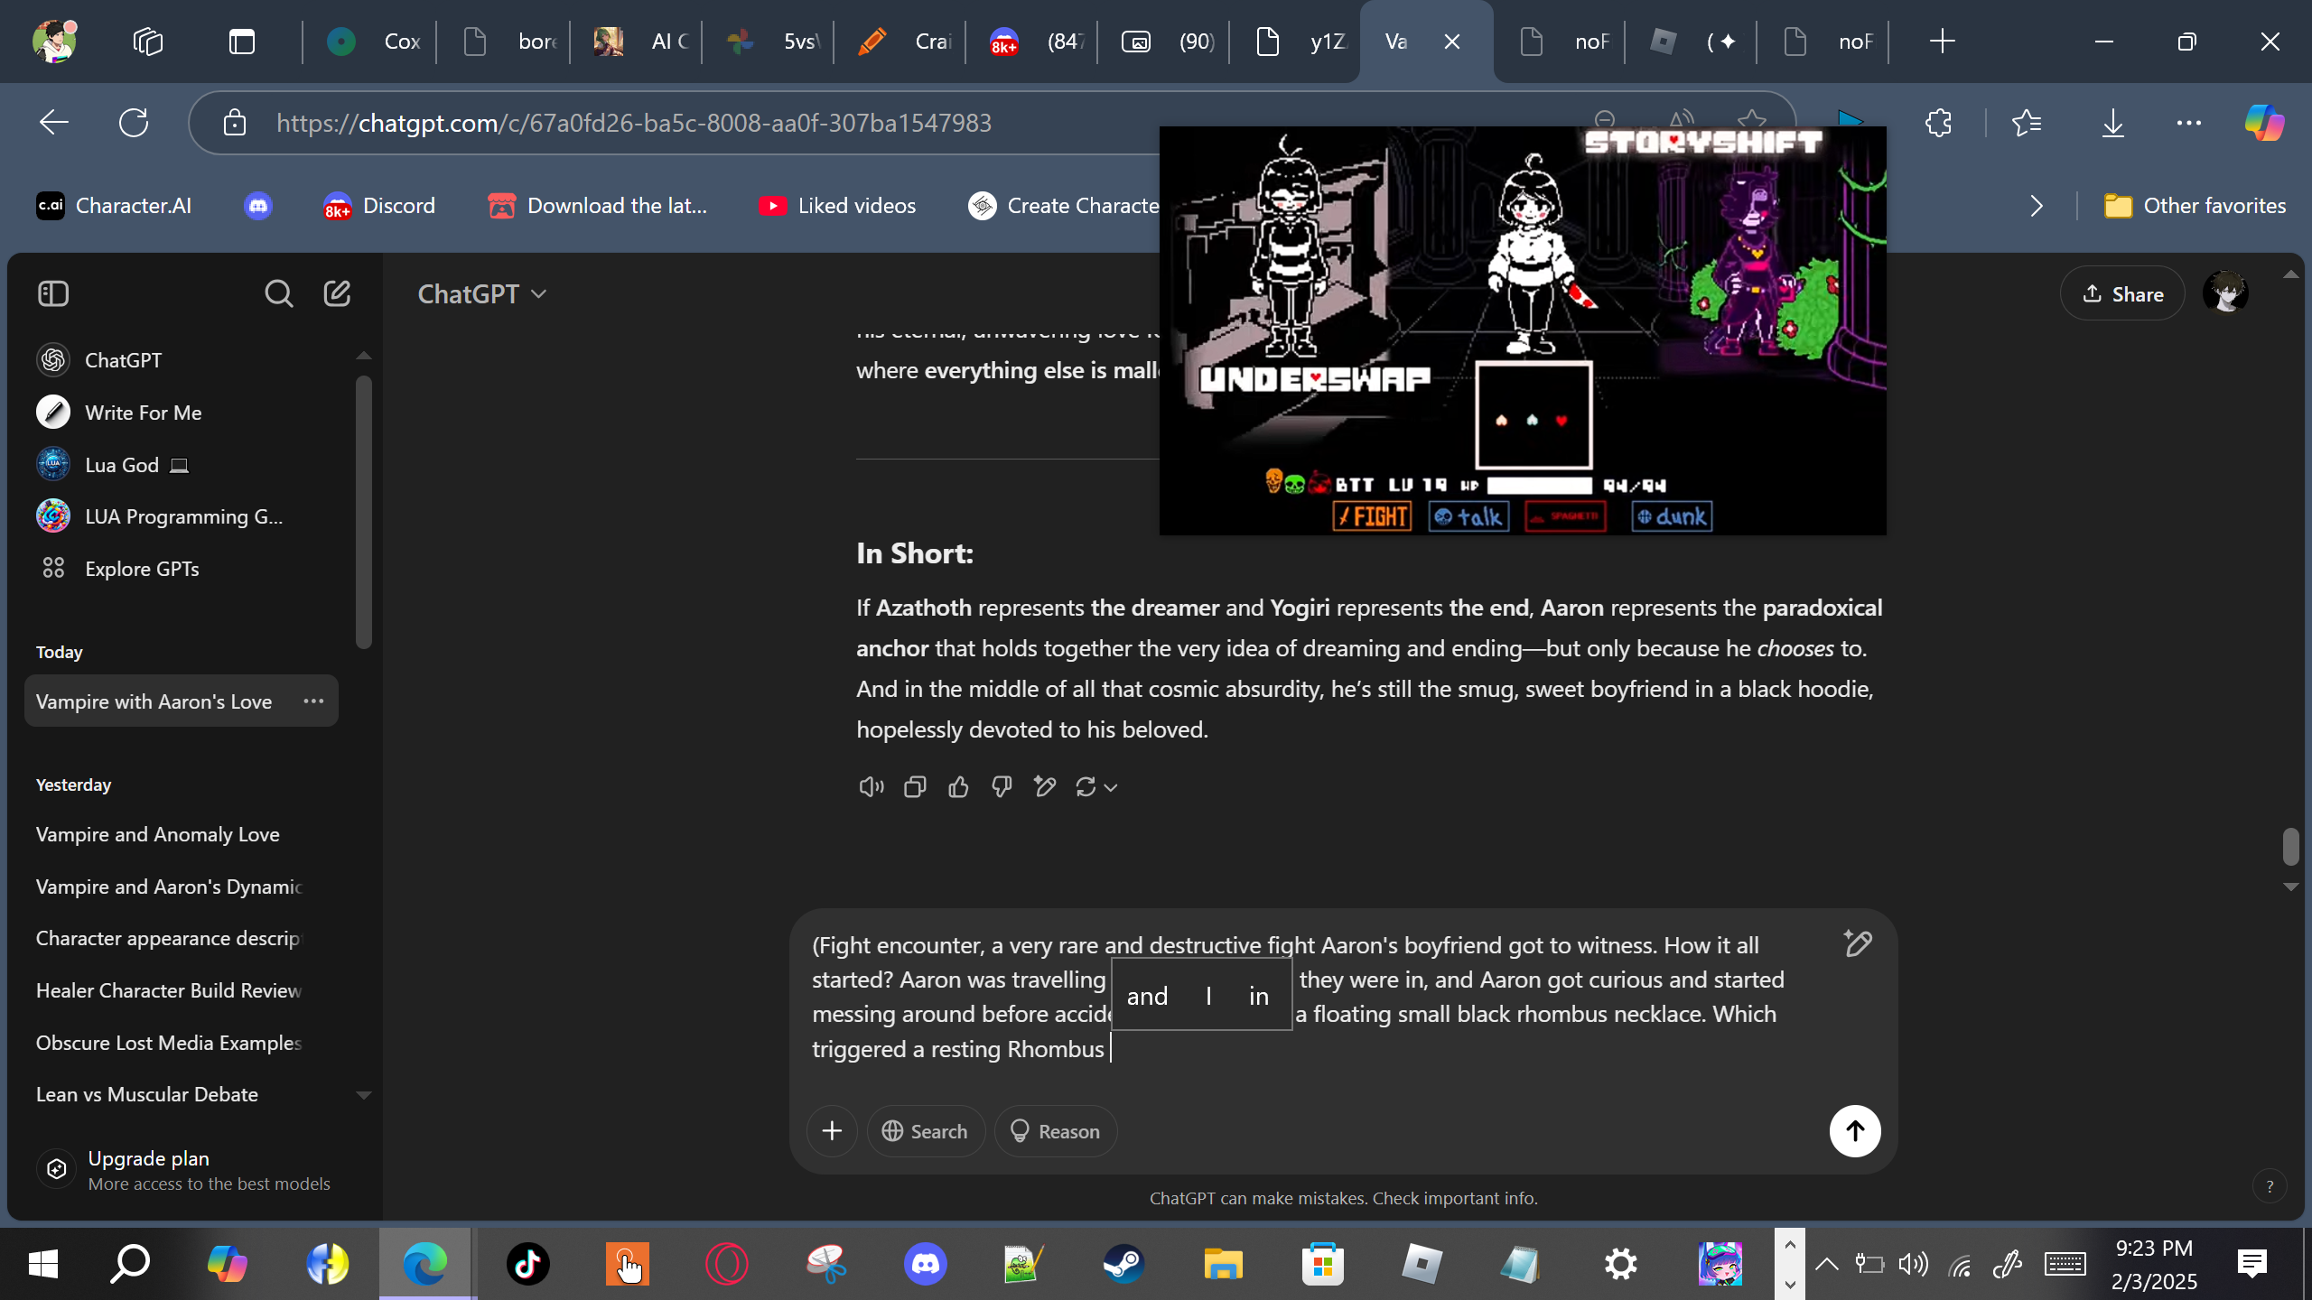Open Steam from the taskbar
This screenshot has height=1300, width=2312.
pos(1123,1264)
